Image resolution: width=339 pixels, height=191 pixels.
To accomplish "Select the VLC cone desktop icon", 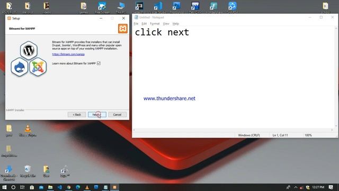I will click(x=28, y=131).
